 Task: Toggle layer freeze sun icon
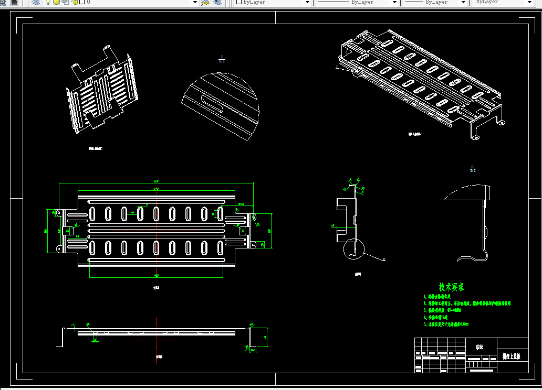tap(56, 2)
